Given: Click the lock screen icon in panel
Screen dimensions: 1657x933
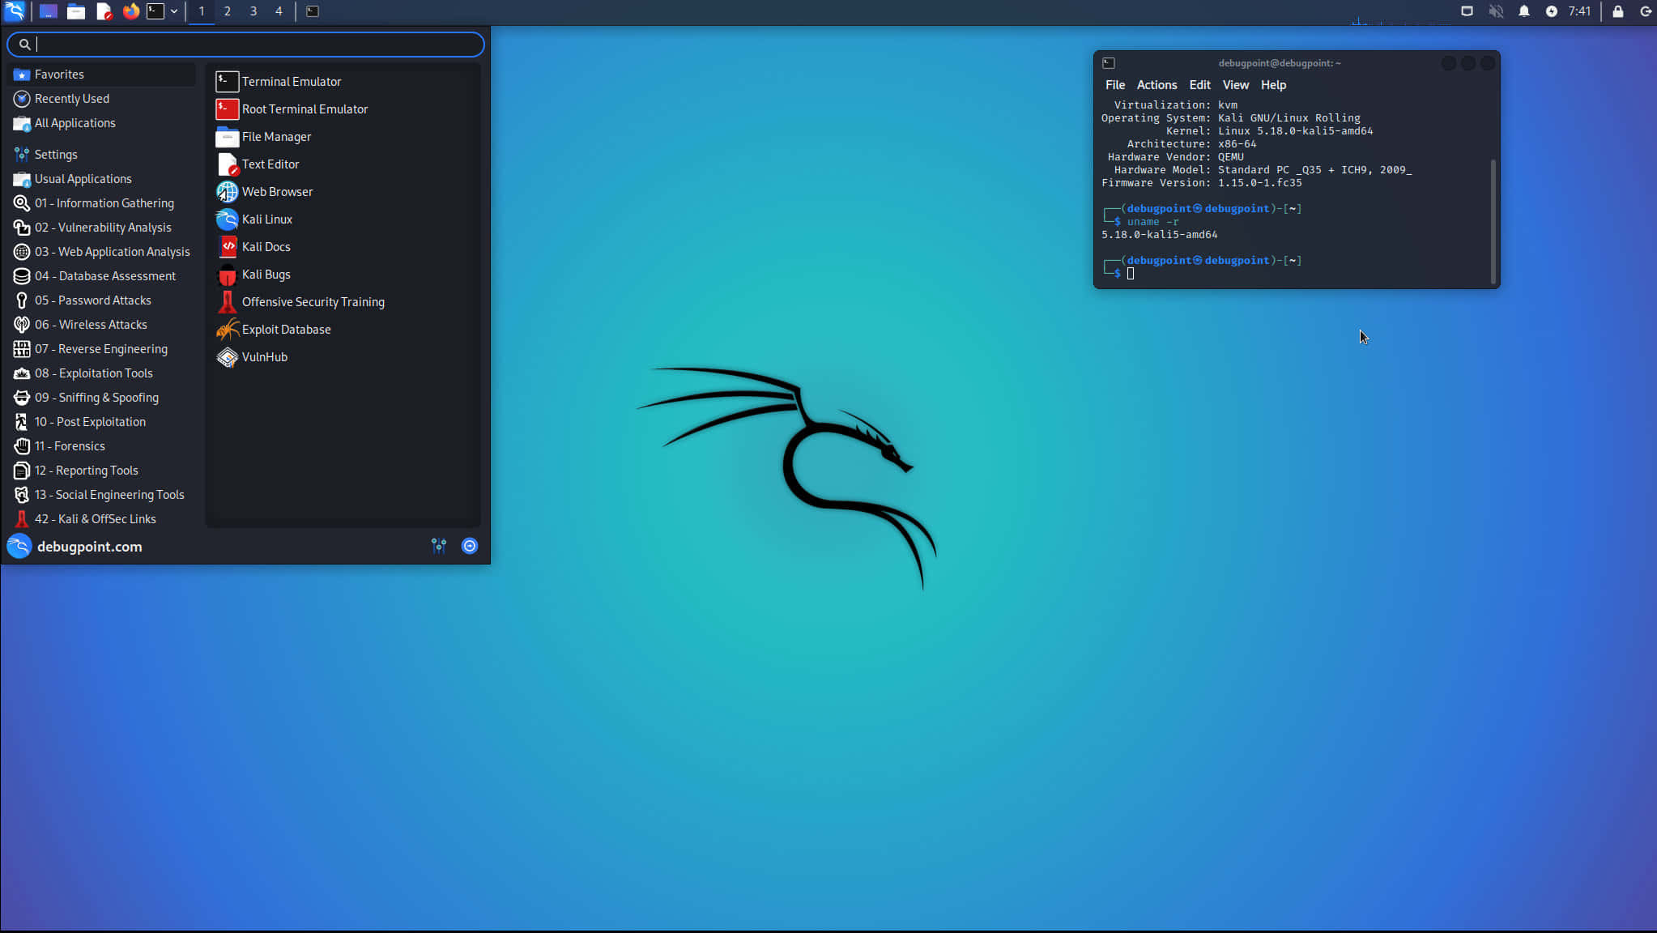Looking at the screenshot, I should [x=1618, y=11].
